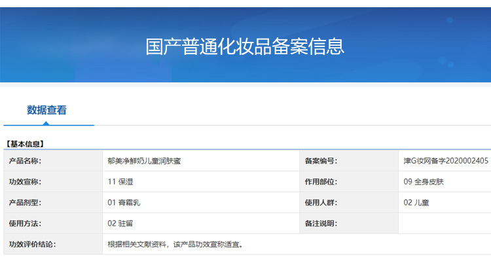
Task: Click the 备案编号 label cell
Action: [349, 161]
